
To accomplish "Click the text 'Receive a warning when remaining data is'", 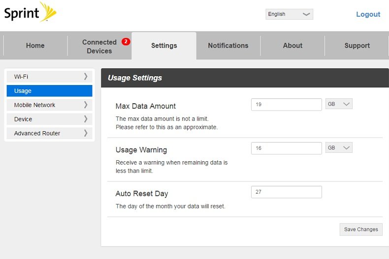I will click(171, 163).
